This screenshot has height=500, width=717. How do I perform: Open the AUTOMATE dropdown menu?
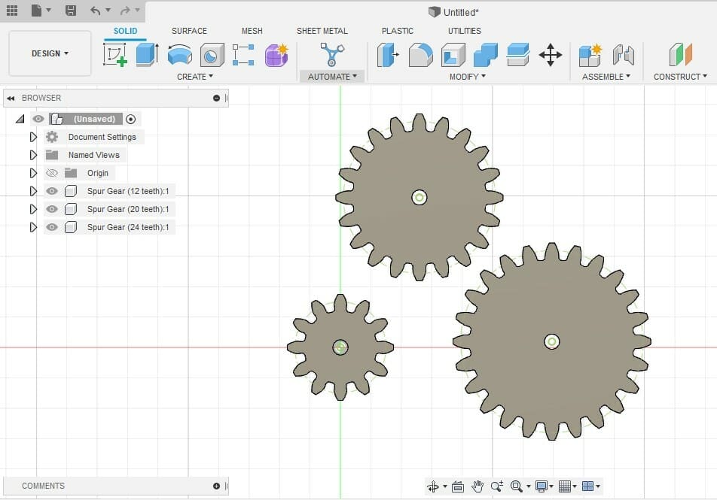(x=332, y=77)
